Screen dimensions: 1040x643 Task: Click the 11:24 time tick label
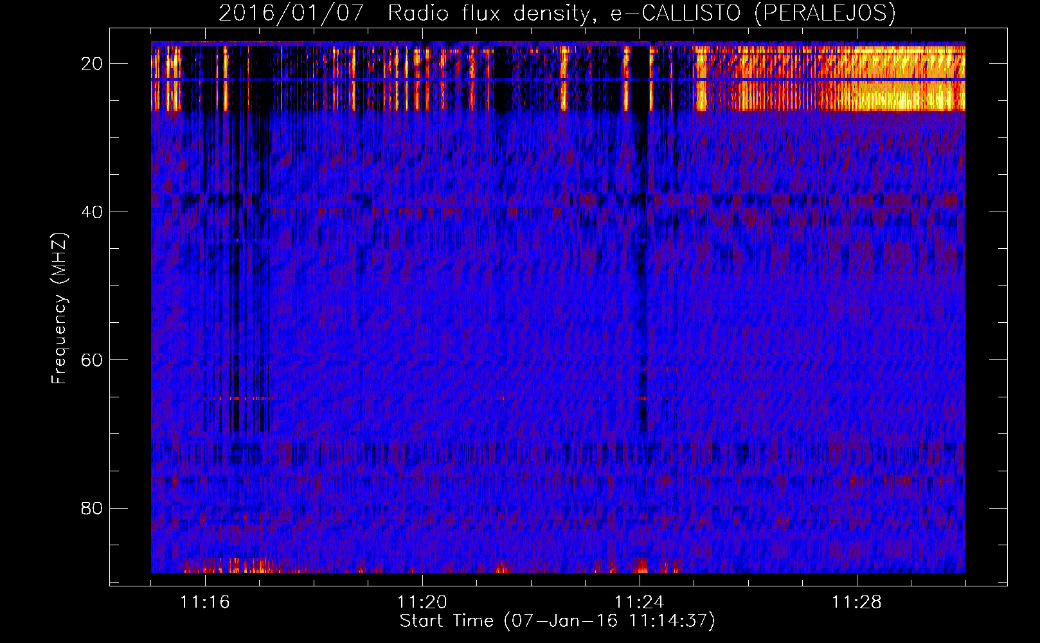[640, 602]
